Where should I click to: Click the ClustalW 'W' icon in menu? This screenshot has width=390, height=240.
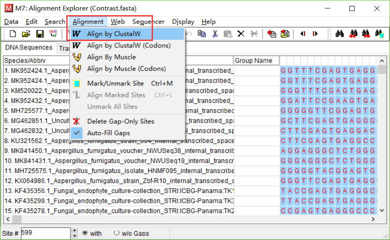coord(76,34)
